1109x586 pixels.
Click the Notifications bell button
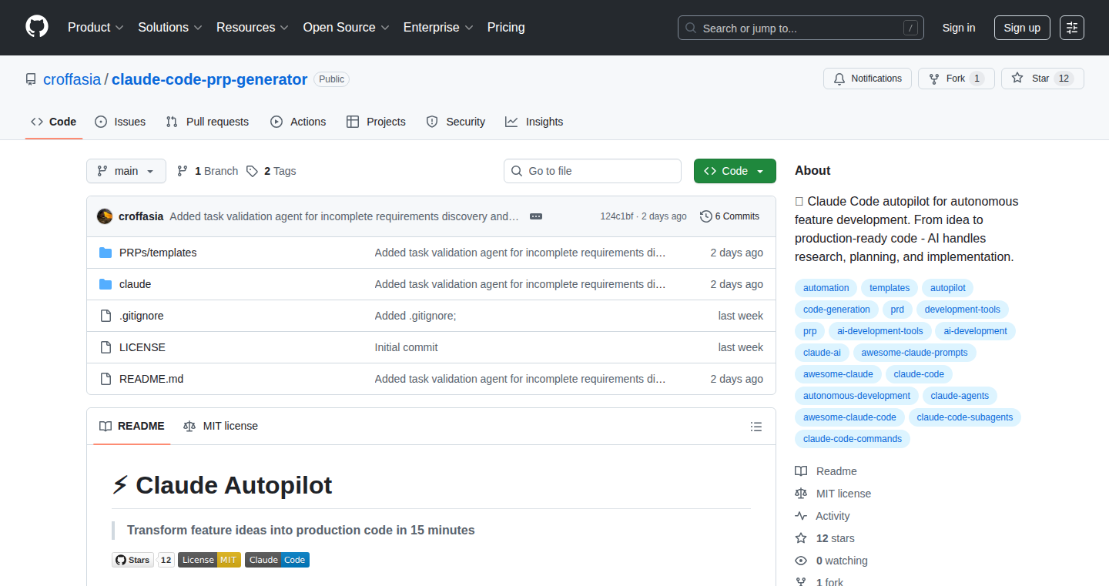(867, 79)
